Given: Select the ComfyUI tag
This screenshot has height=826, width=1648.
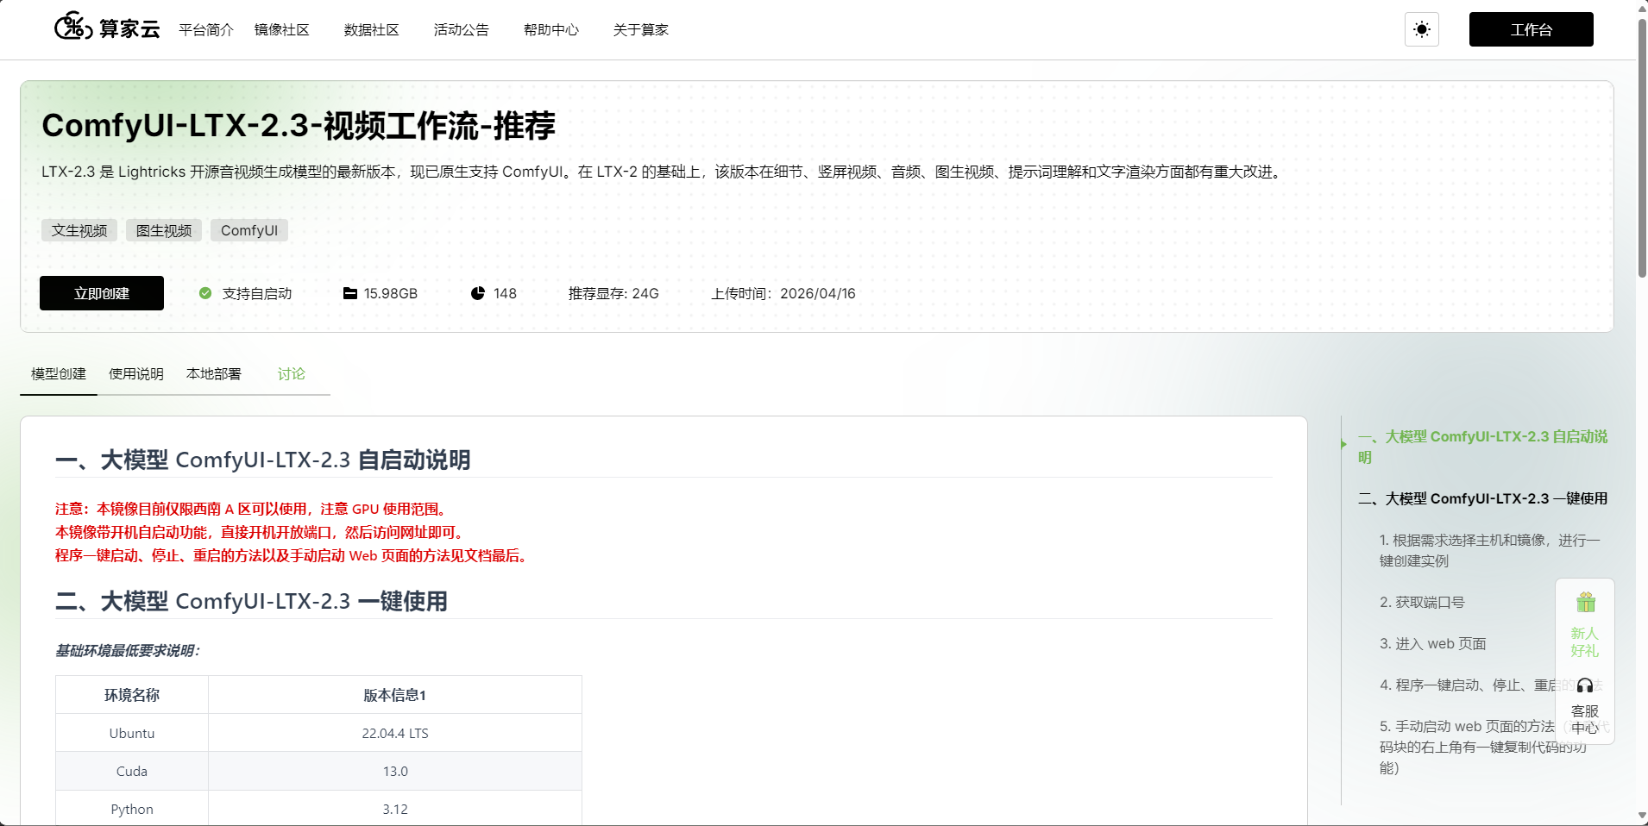Looking at the screenshot, I should [249, 230].
